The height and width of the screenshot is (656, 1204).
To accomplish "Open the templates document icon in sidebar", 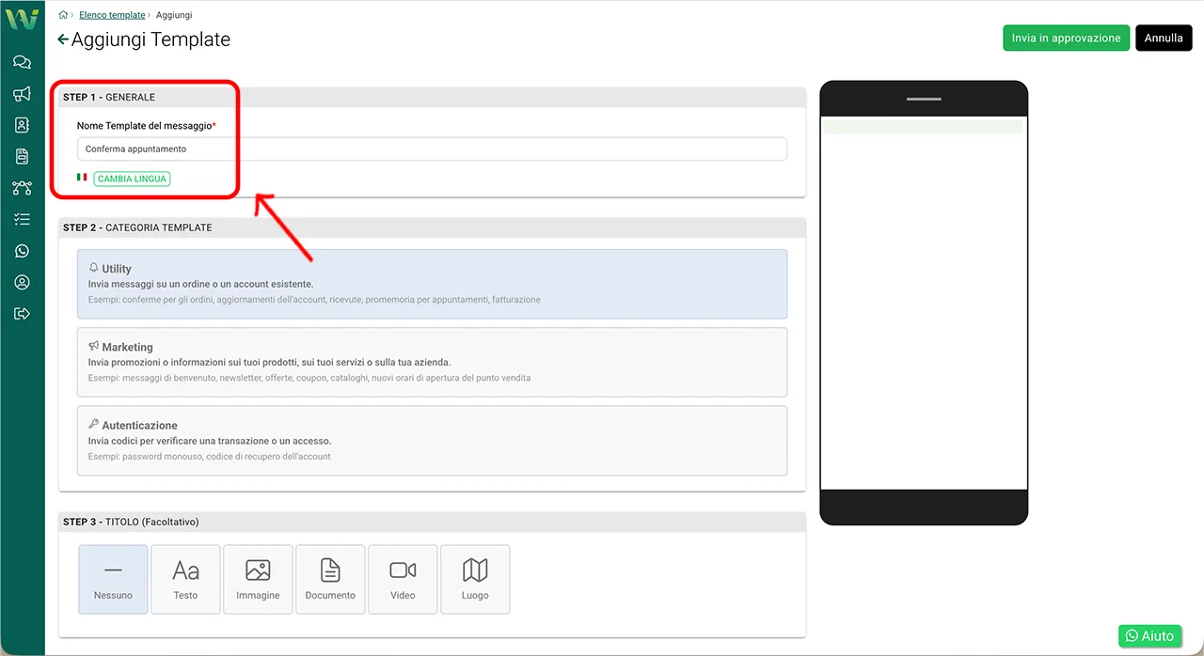I will (23, 156).
